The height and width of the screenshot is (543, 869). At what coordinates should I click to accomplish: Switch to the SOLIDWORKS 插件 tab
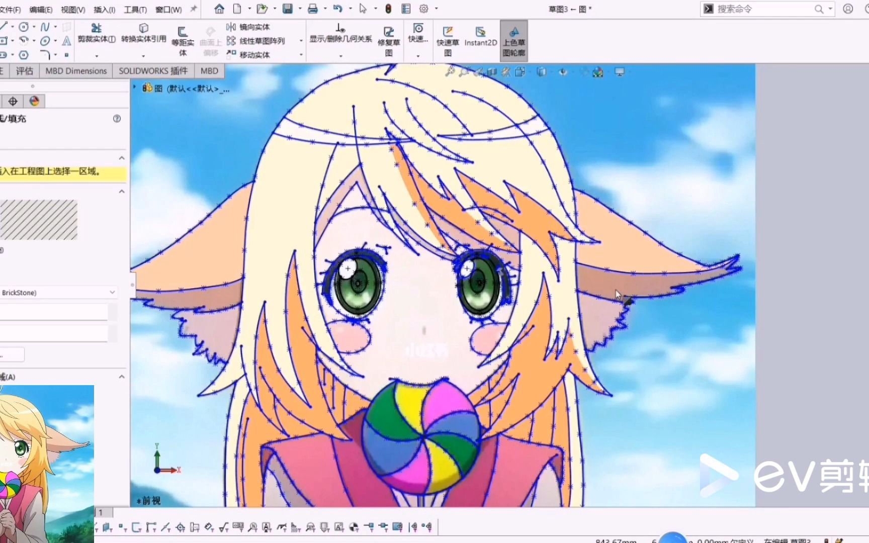point(153,71)
